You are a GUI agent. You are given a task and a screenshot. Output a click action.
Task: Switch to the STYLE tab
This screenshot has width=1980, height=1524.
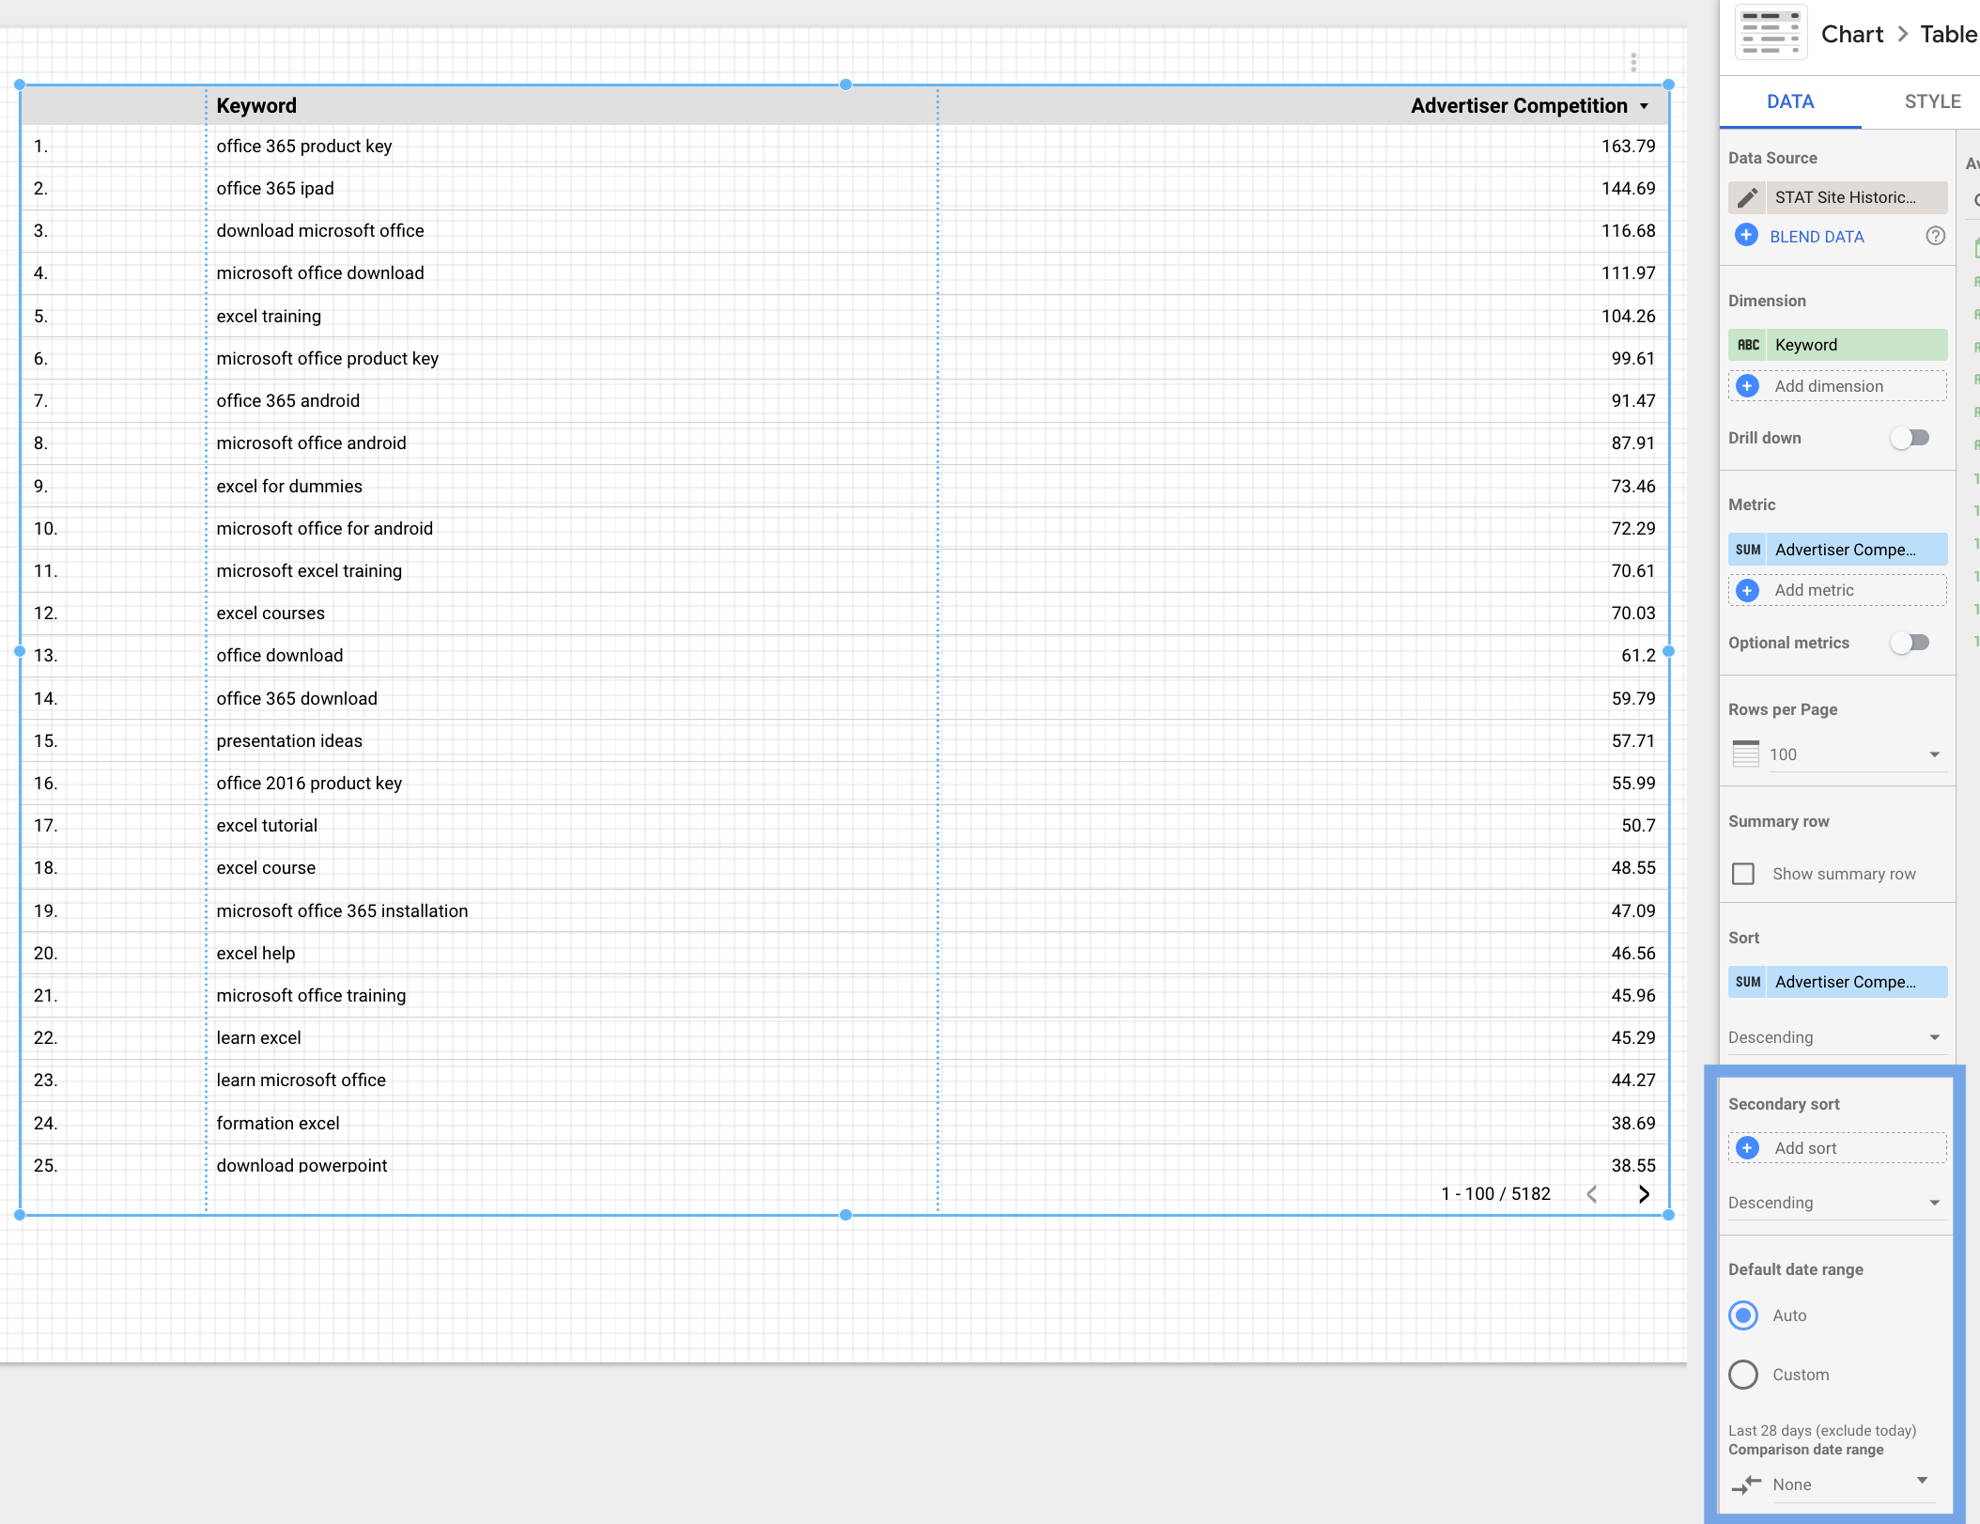click(x=1932, y=101)
